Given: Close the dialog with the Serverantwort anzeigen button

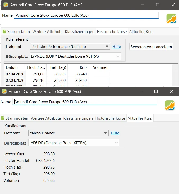Looking at the screenshot, I should pos(173,5).
